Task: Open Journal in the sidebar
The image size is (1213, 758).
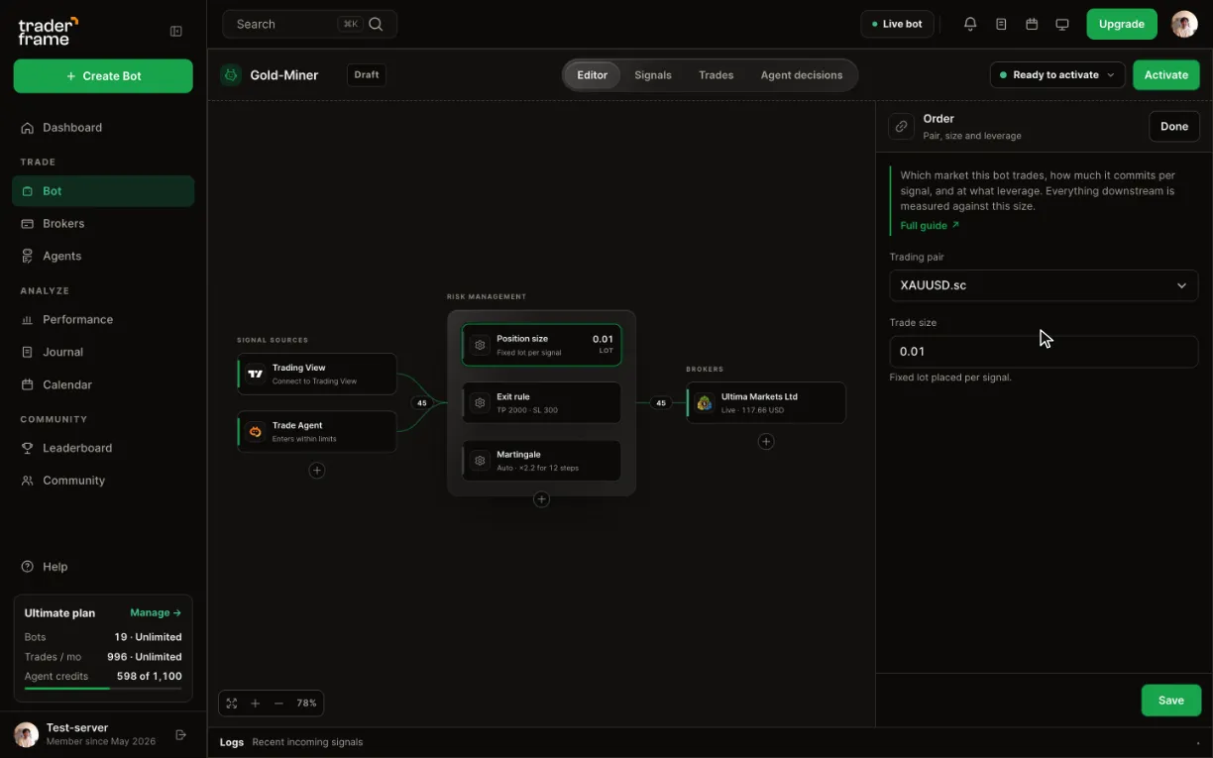Action: pyautogui.click(x=103, y=352)
